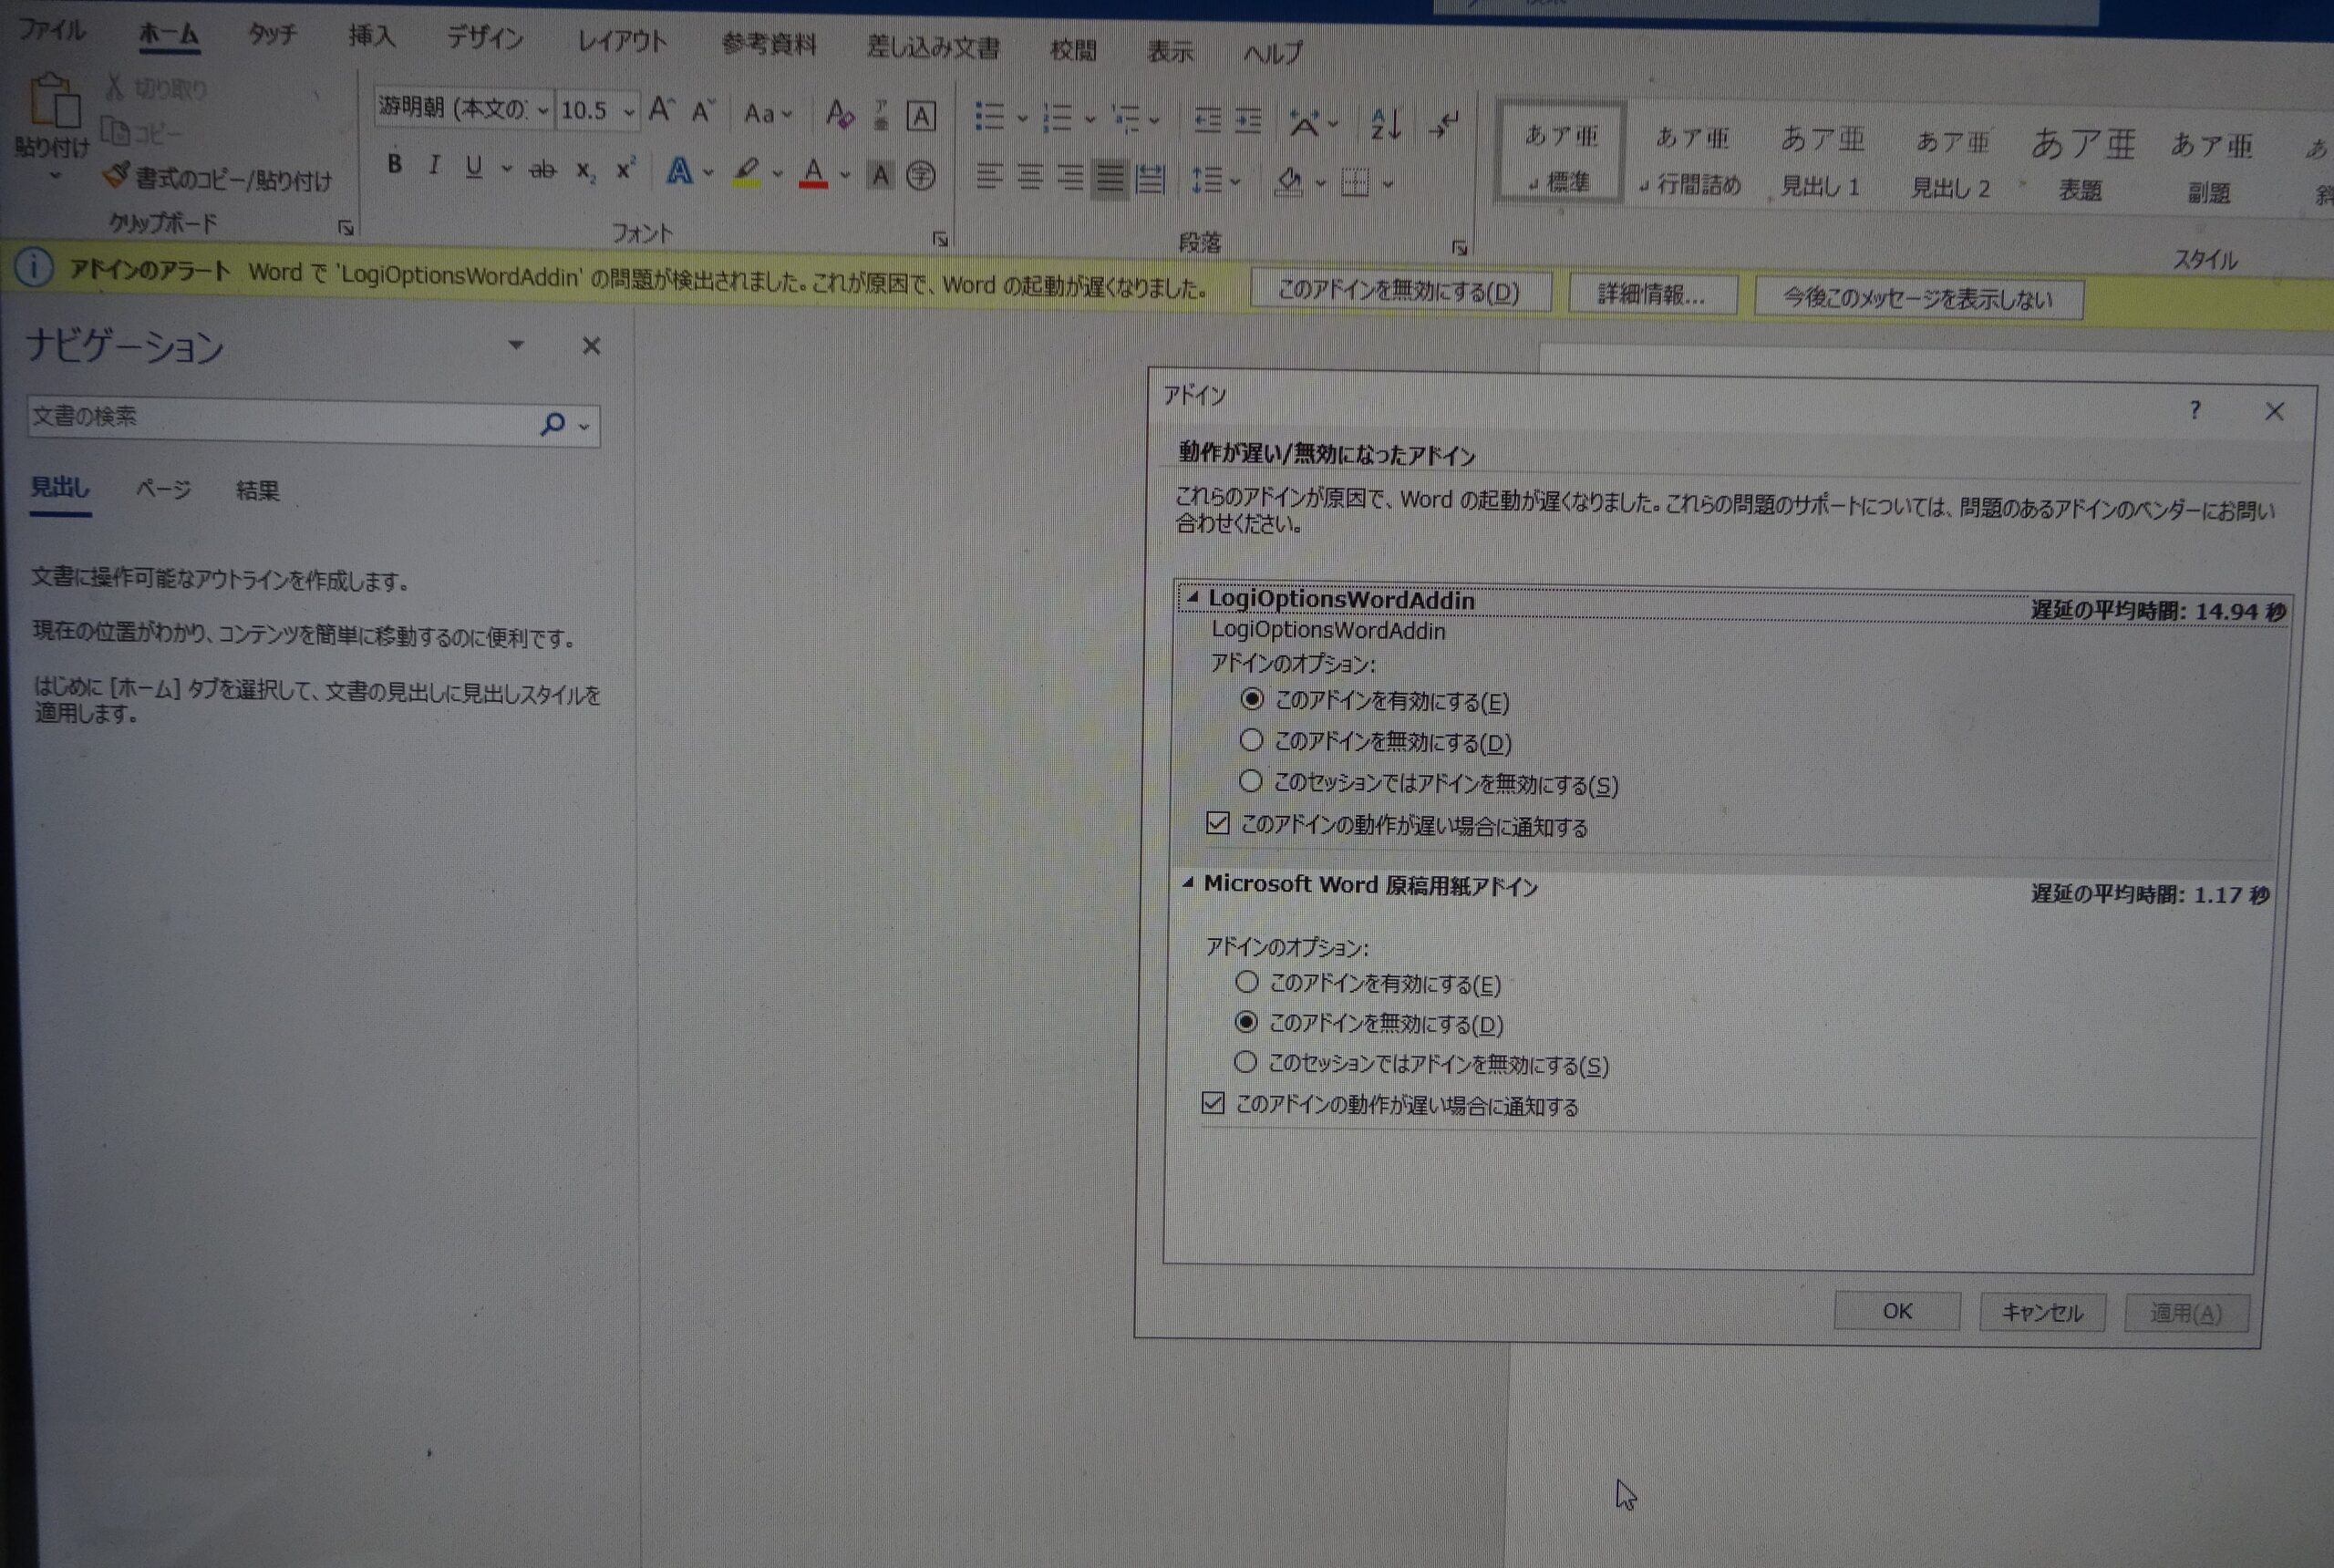Open the font size dropdown

tap(628, 112)
